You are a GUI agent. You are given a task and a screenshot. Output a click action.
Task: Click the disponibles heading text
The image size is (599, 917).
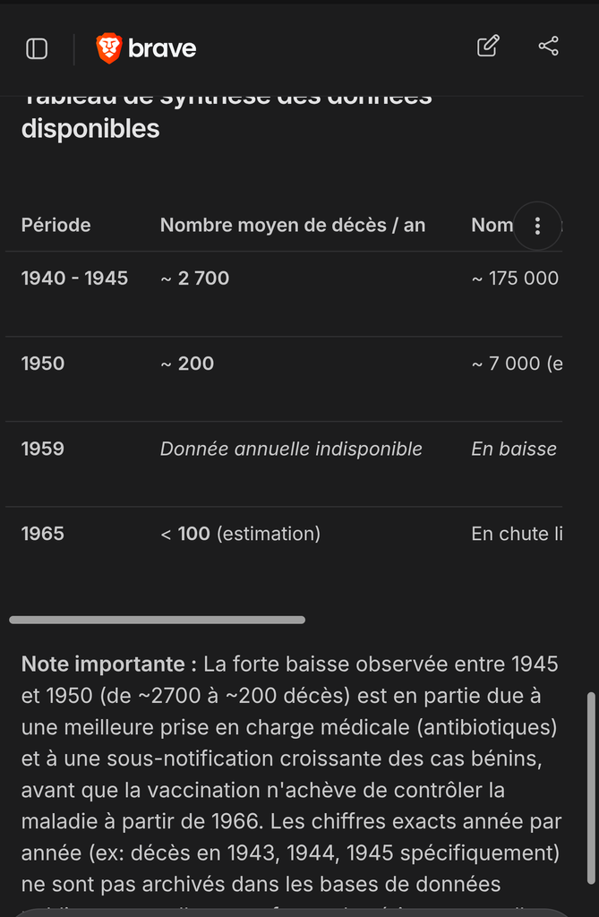pos(90,129)
